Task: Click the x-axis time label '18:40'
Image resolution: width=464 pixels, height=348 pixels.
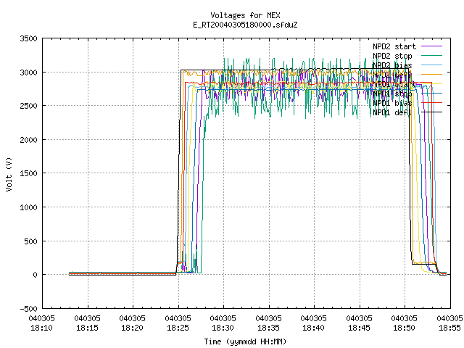Action: pyautogui.click(x=313, y=328)
